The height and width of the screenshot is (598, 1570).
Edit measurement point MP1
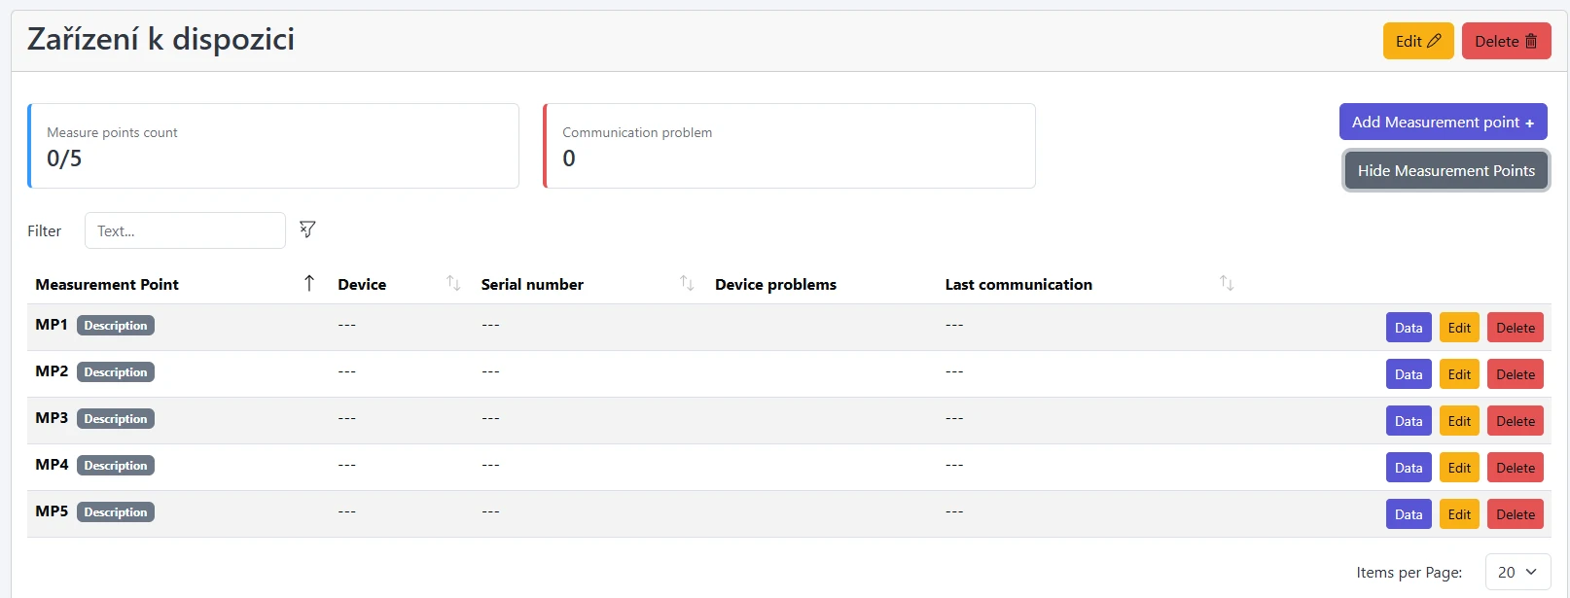click(1459, 328)
